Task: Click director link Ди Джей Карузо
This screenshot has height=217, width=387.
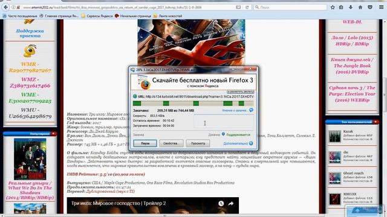Action: coord(103,131)
